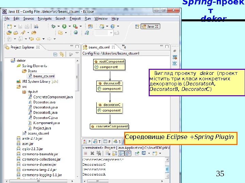The width and height of the screenshot is (245, 183).
Task: Toggle the Java EE perspective button
Action: coord(150,26)
